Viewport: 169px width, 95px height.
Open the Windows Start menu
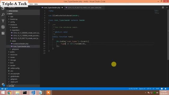point(3,93)
